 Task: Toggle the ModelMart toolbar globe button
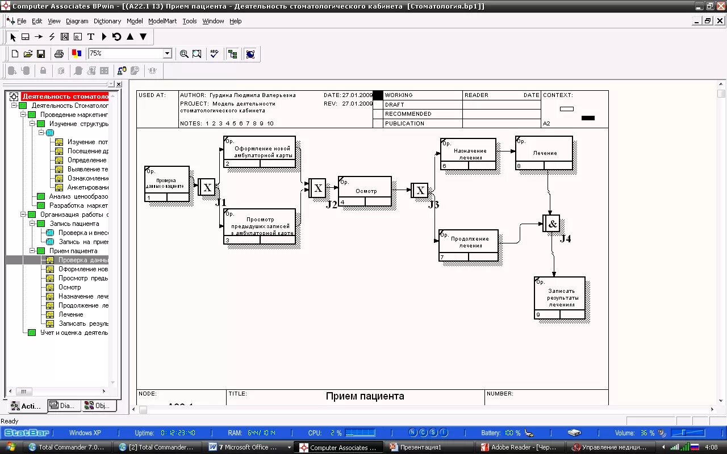[250, 53]
